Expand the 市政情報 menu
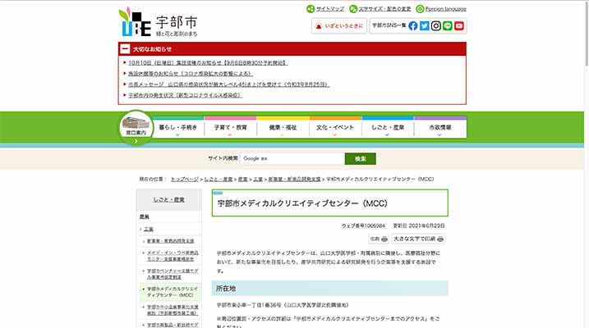 click(x=439, y=128)
